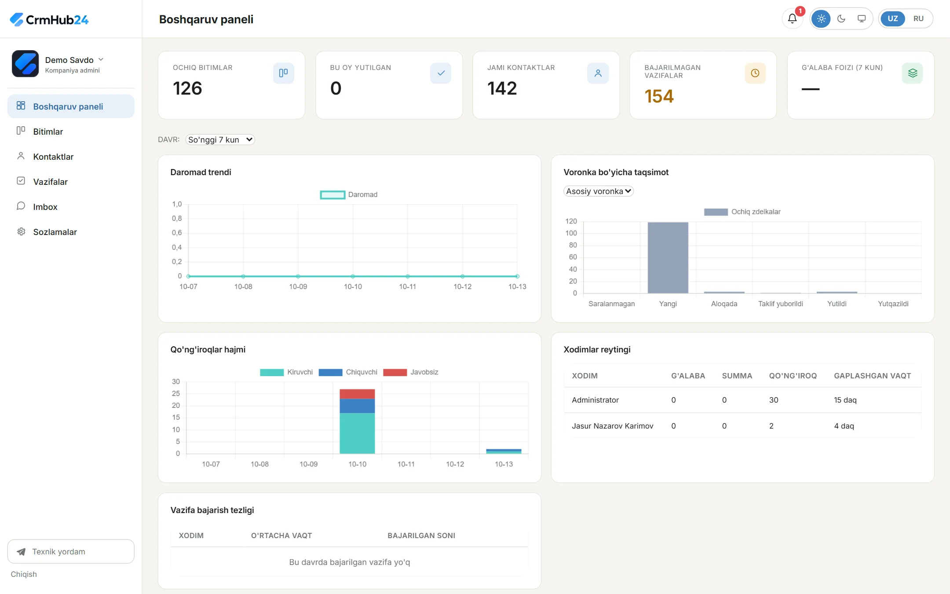950x594 pixels.
Task: Toggle Kiruvchi legend item
Action: (x=286, y=372)
